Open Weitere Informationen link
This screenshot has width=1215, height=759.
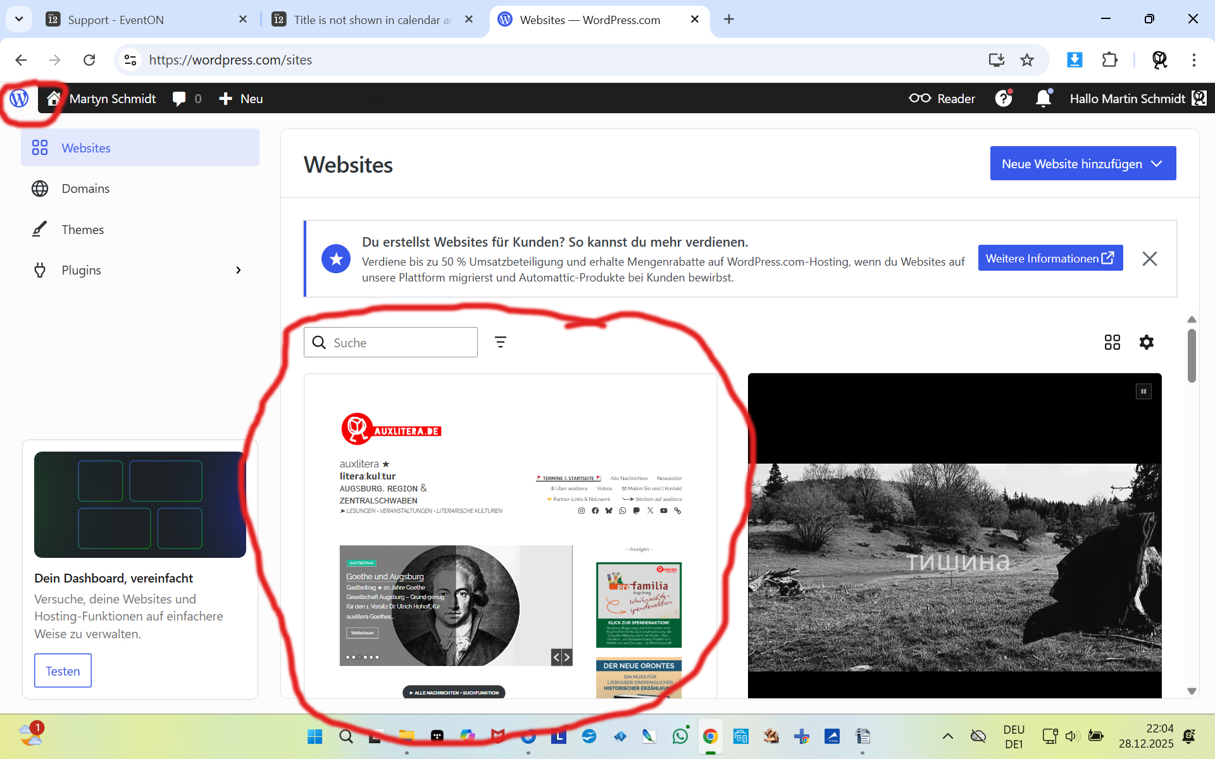[1050, 258]
